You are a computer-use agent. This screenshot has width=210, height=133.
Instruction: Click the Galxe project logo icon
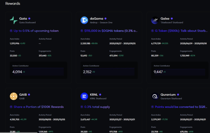(x=155, y=20)
